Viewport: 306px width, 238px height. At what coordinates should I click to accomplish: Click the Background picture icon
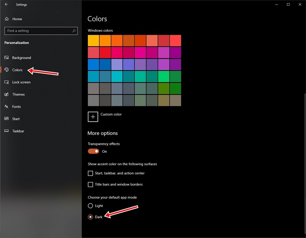point(7,58)
